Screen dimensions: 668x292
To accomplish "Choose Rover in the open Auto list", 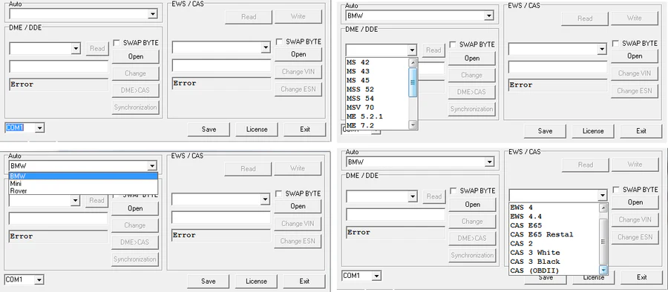I will click(x=83, y=190).
